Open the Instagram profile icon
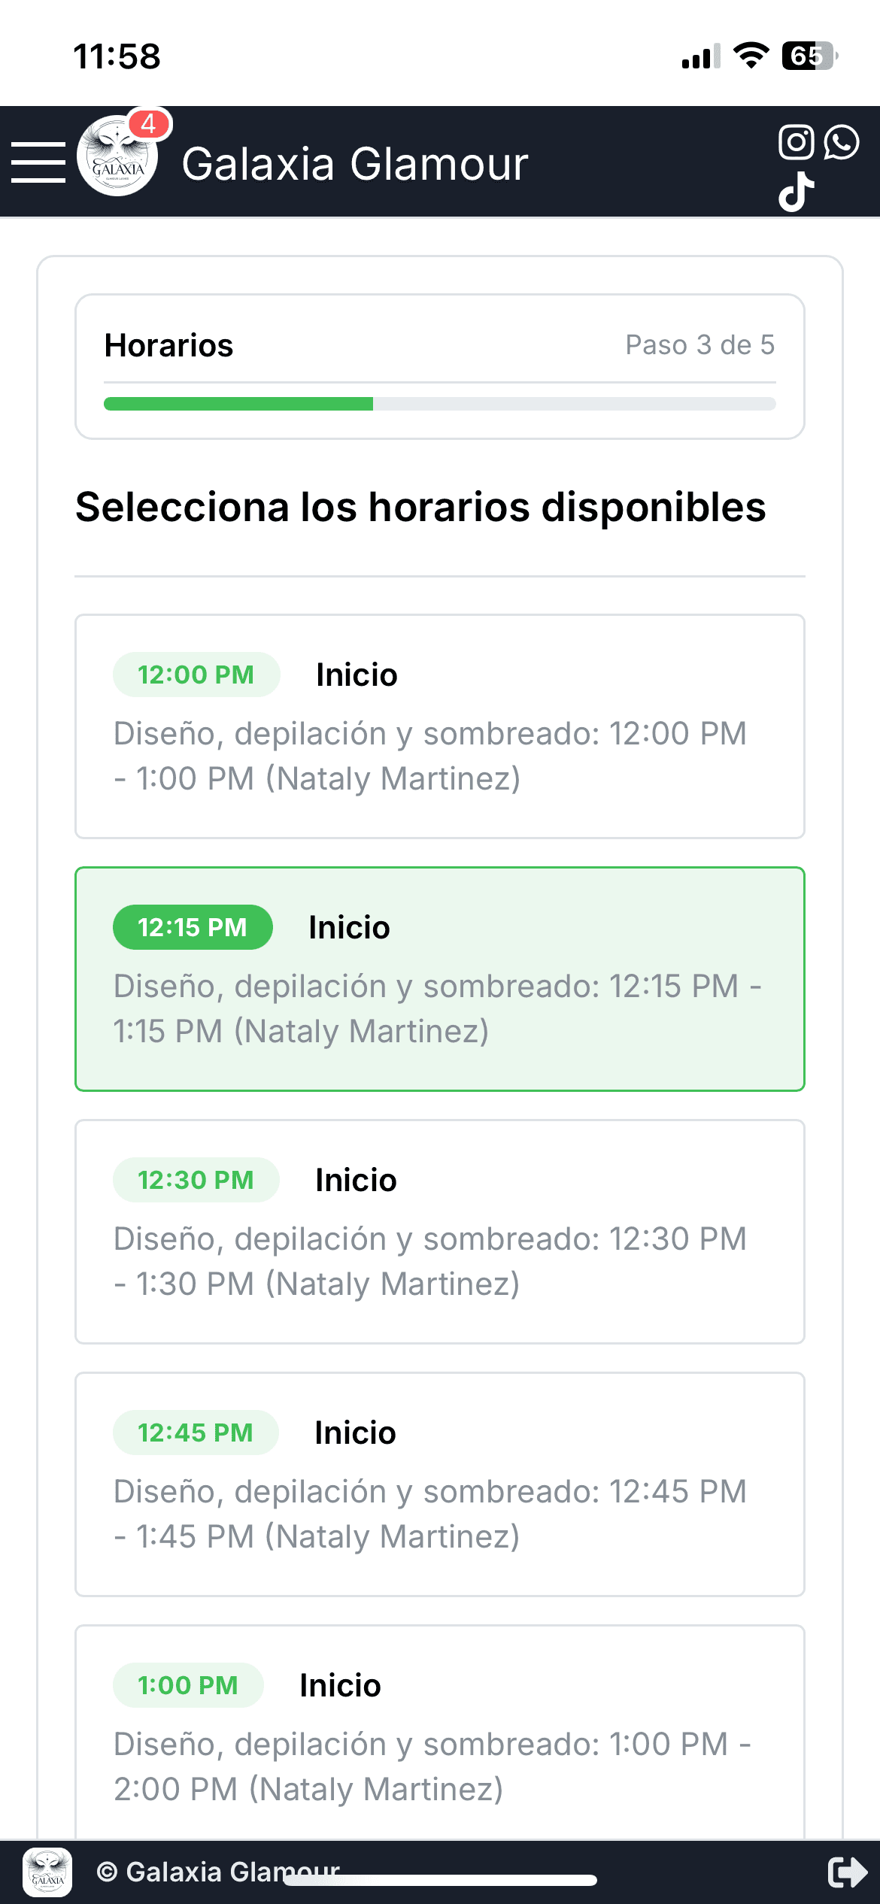This screenshot has width=880, height=1904. click(797, 142)
